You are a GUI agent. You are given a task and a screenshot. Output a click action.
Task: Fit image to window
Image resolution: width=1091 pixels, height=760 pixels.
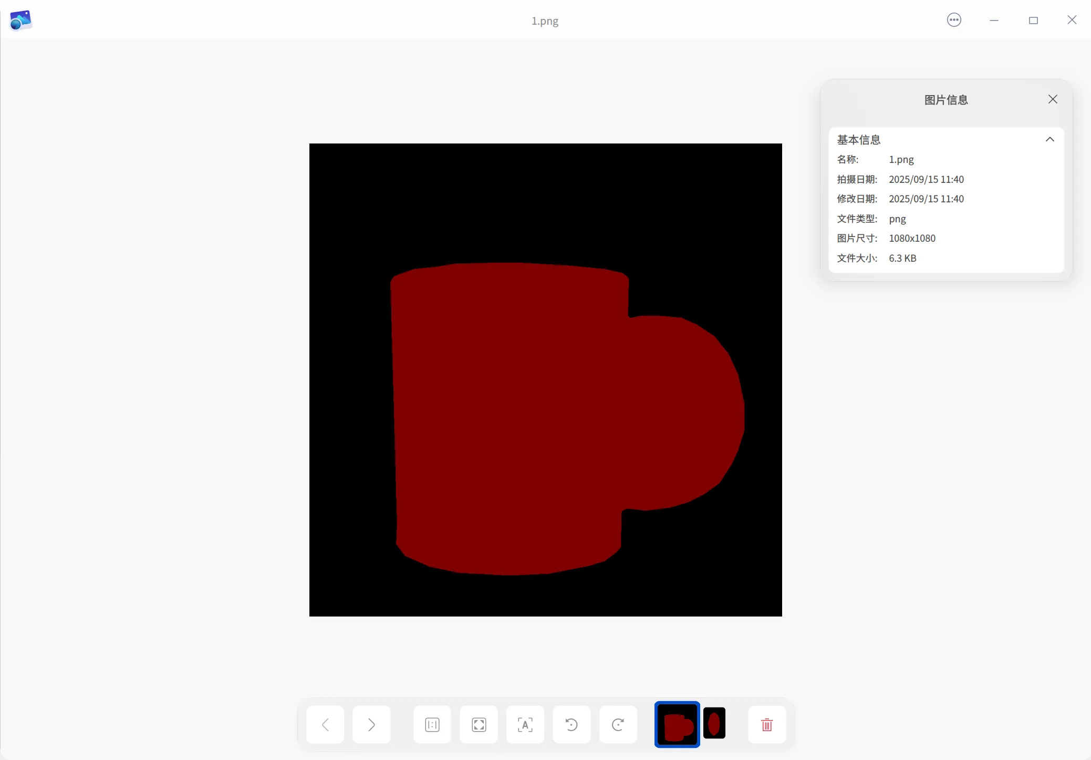(x=479, y=725)
